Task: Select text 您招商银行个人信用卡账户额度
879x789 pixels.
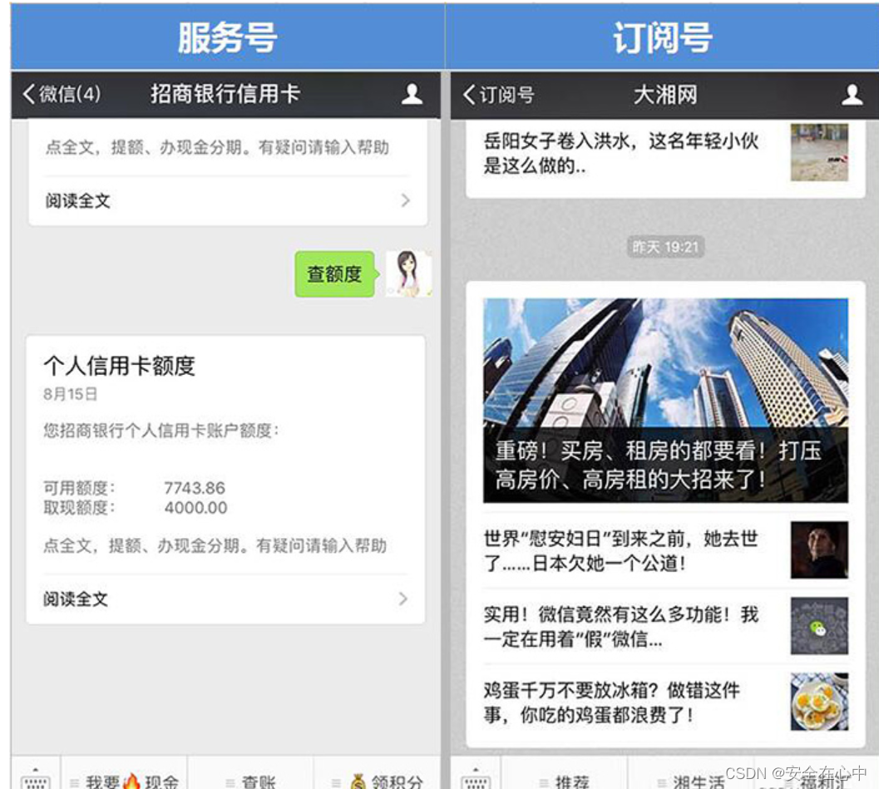Action: [160, 431]
